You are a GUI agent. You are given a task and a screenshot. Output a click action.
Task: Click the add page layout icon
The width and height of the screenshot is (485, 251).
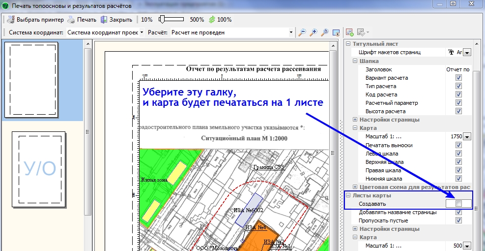coord(350,32)
